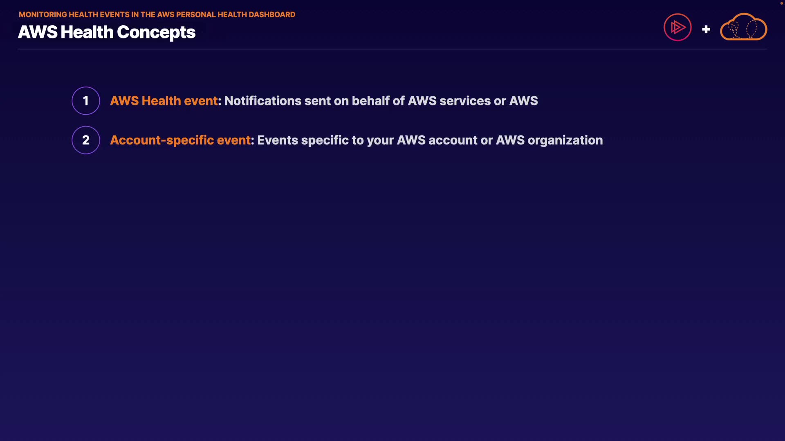Click the Pluralsight play logo icon

(677, 27)
